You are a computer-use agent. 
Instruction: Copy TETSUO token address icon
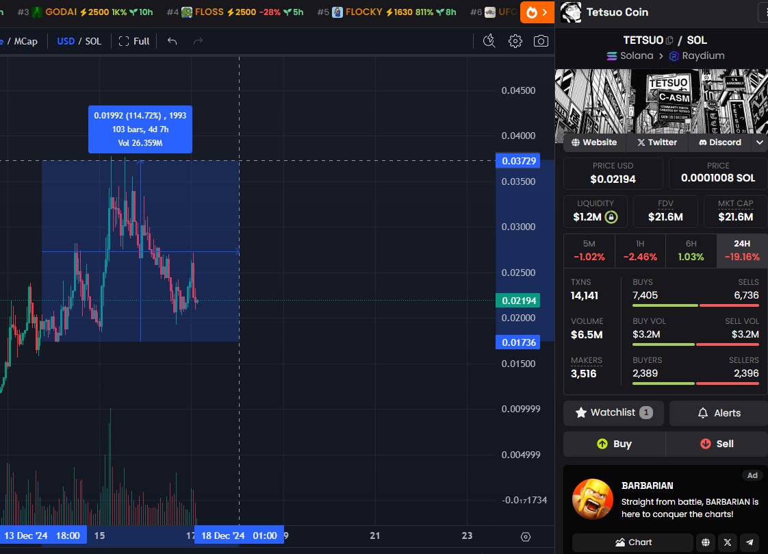[669, 40]
